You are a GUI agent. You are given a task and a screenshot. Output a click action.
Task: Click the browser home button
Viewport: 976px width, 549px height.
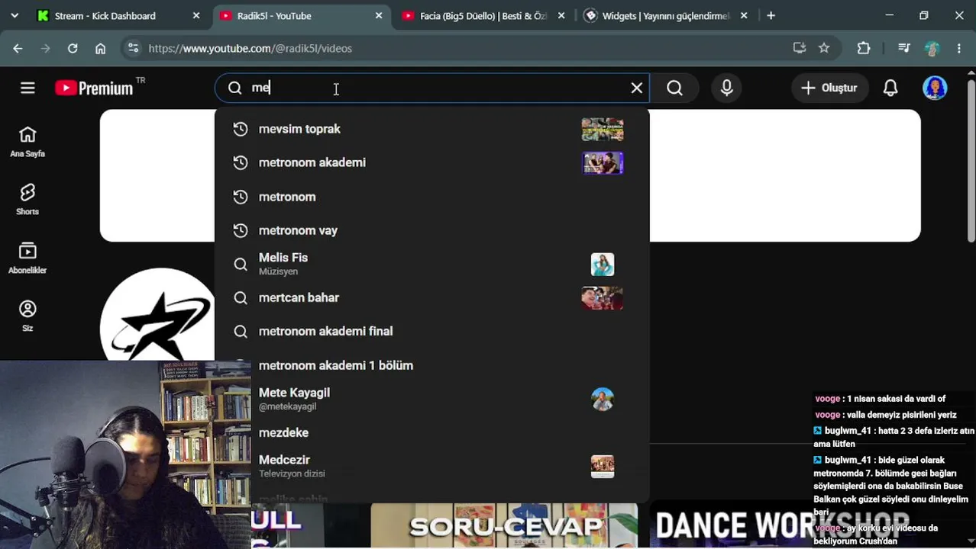coord(100,48)
